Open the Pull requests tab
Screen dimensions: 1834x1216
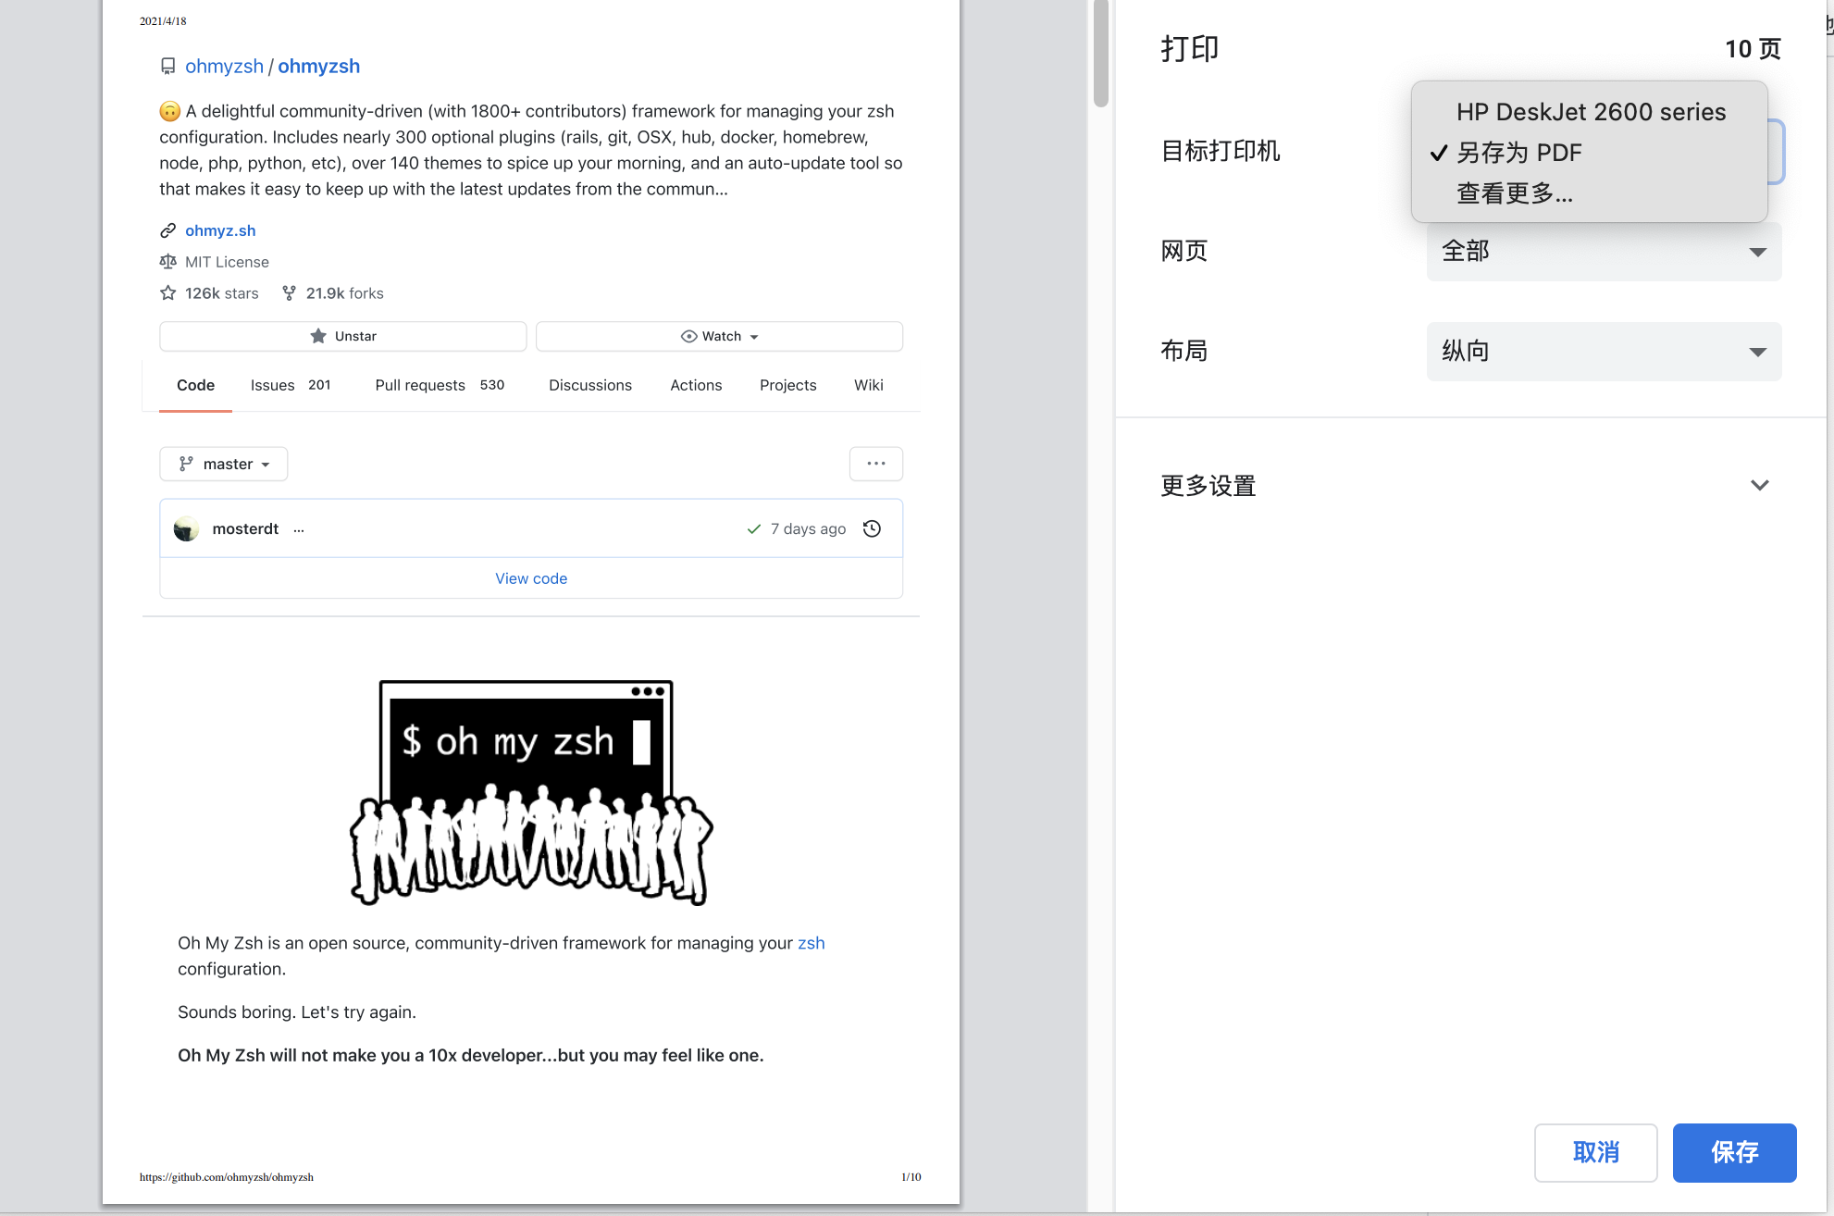tap(440, 385)
